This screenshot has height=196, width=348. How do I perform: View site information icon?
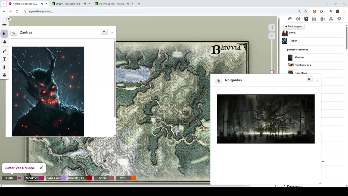click(x=25, y=11)
